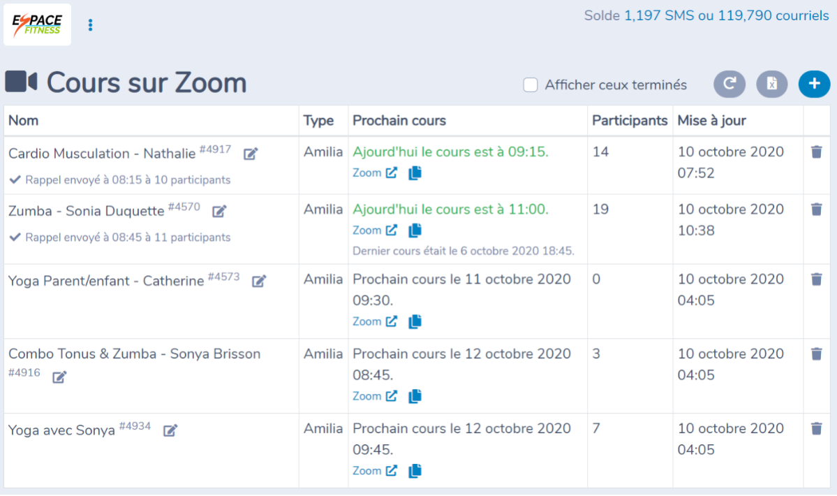Delete the Zumba - Sonia Duquette row
Image resolution: width=837 pixels, height=496 pixels.
coord(816,210)
